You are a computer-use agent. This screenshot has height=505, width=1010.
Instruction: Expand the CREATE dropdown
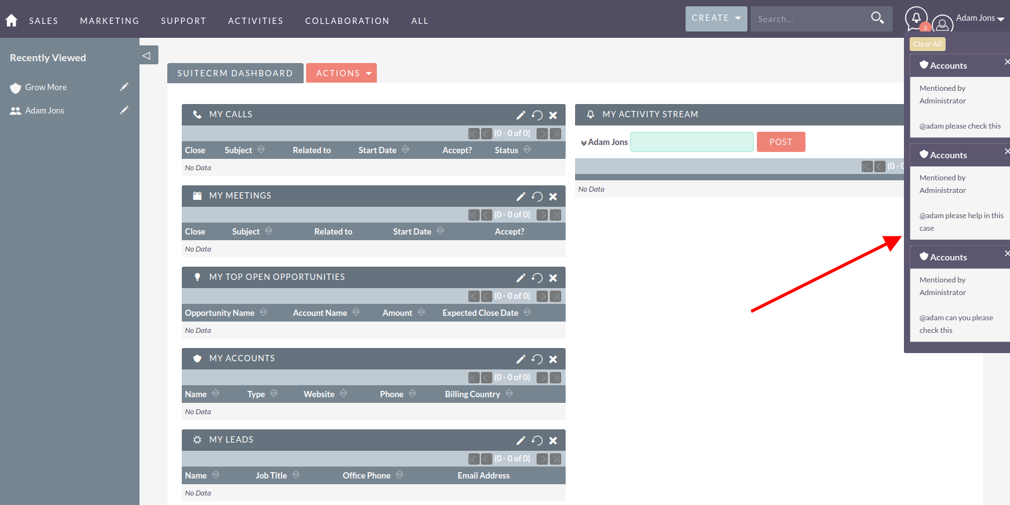pyautogui.click(x=716, y=18)
